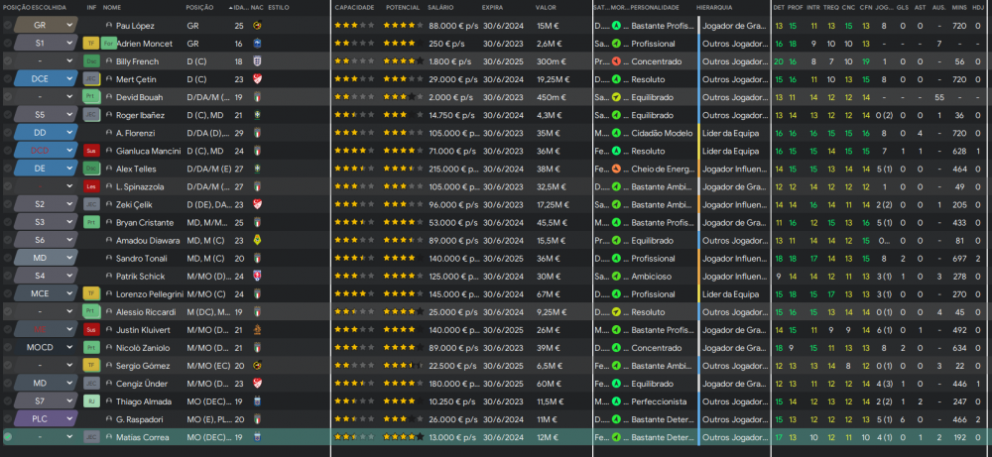Toggle the selection checkmark for Adrien Moncet
Image resolution: width=992 pixels, height=457 pixels.
(8, 44)
